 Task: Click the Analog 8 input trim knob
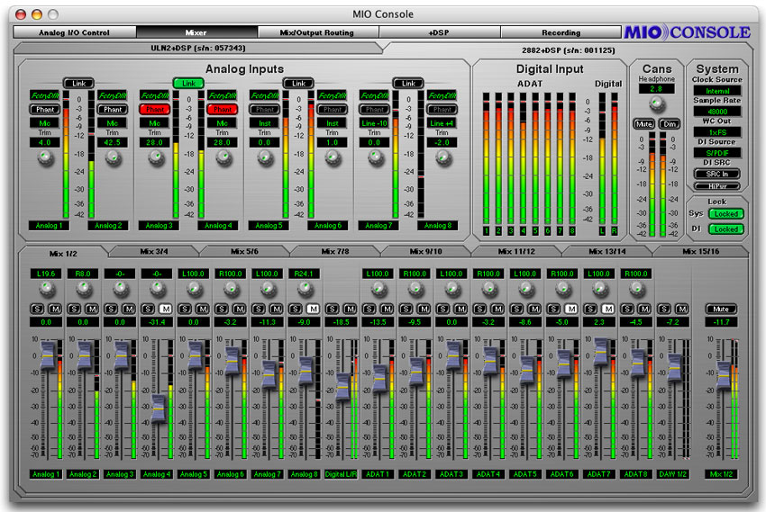[443, 158]
